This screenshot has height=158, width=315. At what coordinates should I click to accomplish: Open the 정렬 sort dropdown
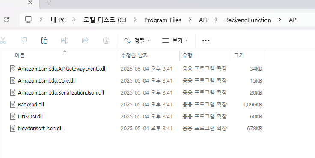click(137, 40)
